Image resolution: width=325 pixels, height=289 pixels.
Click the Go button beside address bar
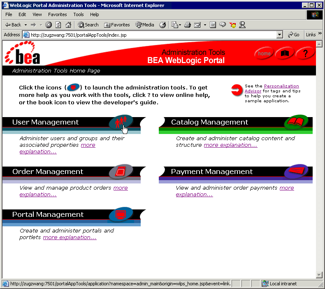click(x=293, y=35)
